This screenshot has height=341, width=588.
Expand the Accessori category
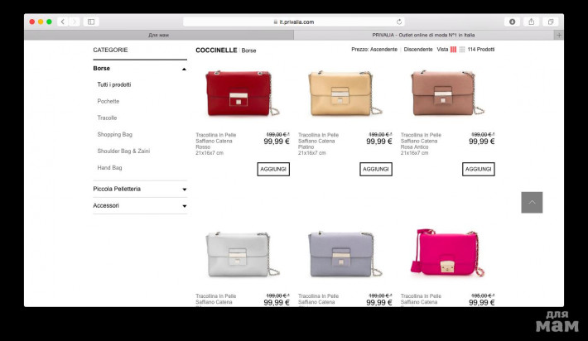coord(184,206)
